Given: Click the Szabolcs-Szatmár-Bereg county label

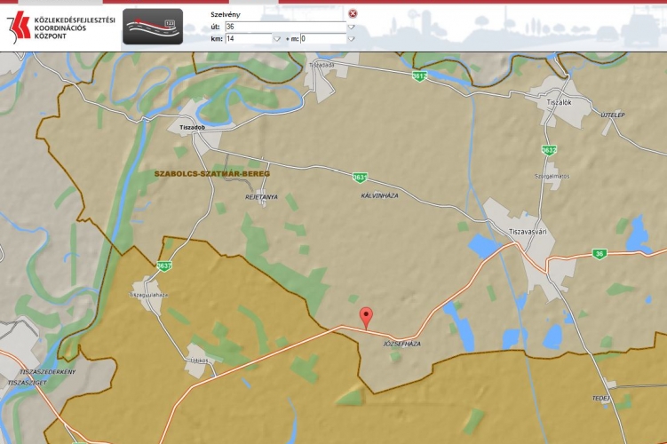Looking at the screenshot, I should point(211,174).
